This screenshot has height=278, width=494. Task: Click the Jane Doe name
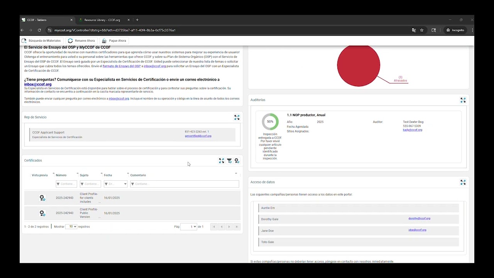[x=267, y=231]
